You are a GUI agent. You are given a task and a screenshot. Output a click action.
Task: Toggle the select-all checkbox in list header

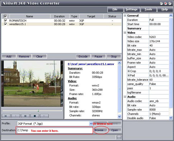coord(5,16)
